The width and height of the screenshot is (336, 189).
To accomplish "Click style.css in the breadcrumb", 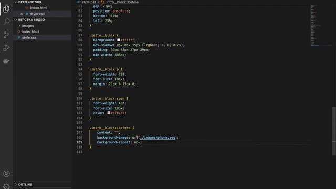I will point(89,2).
